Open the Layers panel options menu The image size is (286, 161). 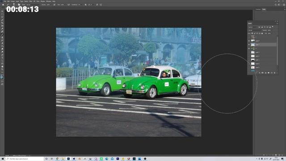(x=277, y=24)
